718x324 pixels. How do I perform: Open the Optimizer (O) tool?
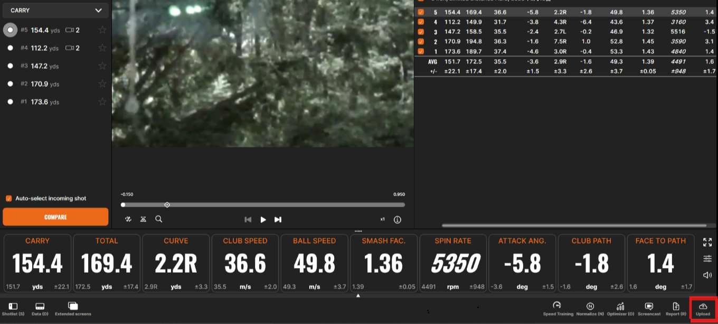(x=620, y=309)
